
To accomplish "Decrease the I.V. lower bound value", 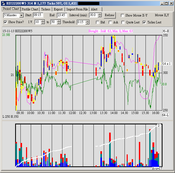I will [x=43, y=23].
